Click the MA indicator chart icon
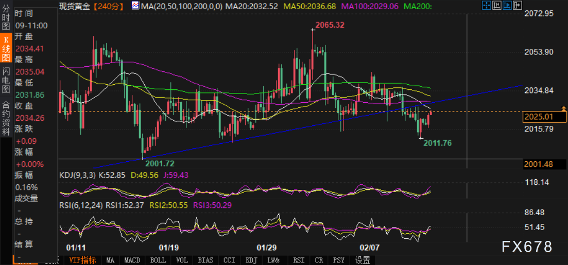 134,6
